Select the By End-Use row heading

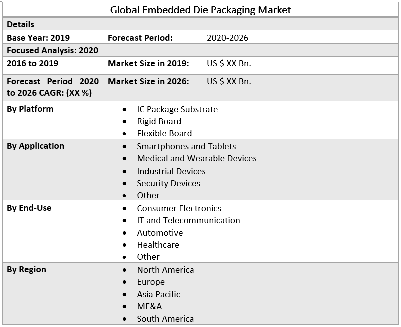pyautogui.click(x=29, y=208)
